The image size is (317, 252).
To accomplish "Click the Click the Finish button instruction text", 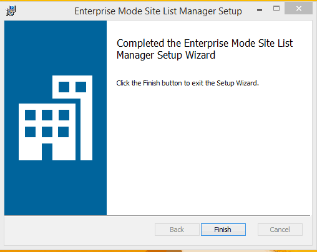I will (187, 83).
